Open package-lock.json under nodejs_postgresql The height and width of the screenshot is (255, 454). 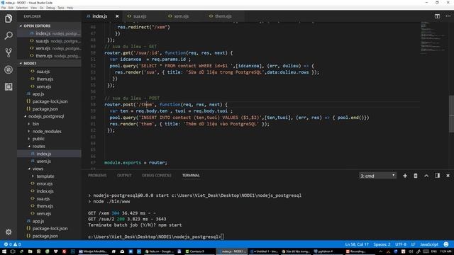50,228
